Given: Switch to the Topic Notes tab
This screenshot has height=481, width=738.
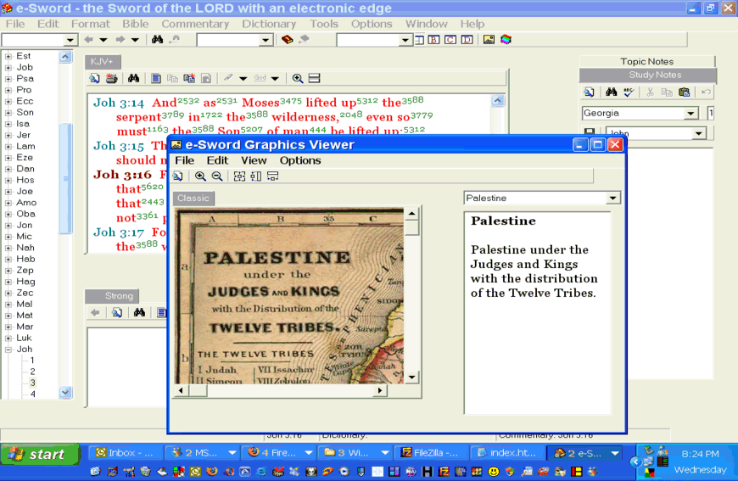Looking at the screenshot, I should tap(646, 61).
